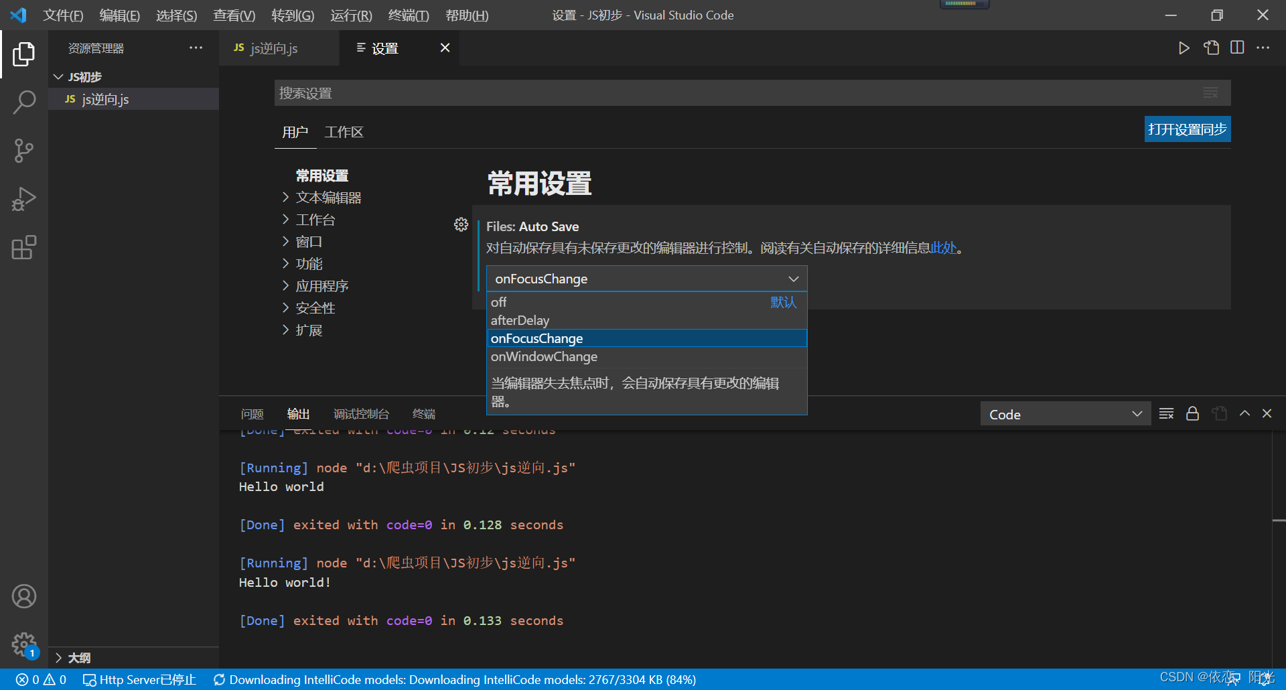This screenshot has width=1286, height=690.
Task: Open the 查看(V) menu
Action: pyautogui.click(x=234, y=15)
